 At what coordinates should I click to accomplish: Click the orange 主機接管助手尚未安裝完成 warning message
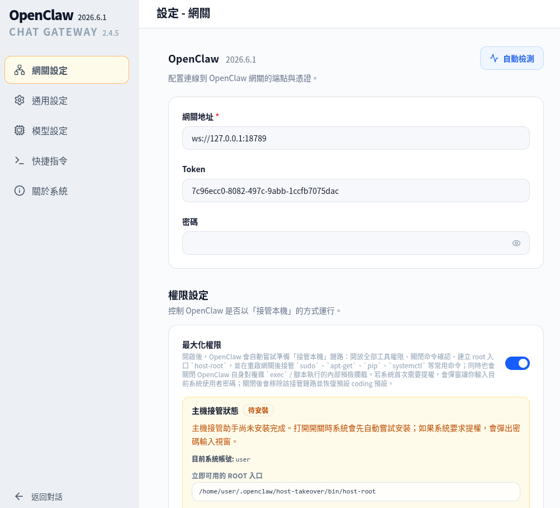pyautogui.click(x=355, y=435)
